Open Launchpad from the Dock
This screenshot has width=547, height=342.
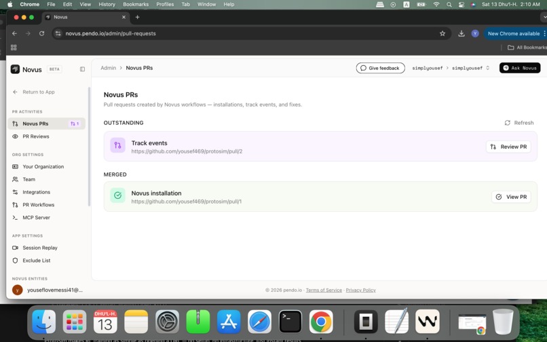[x=74, y=322]
